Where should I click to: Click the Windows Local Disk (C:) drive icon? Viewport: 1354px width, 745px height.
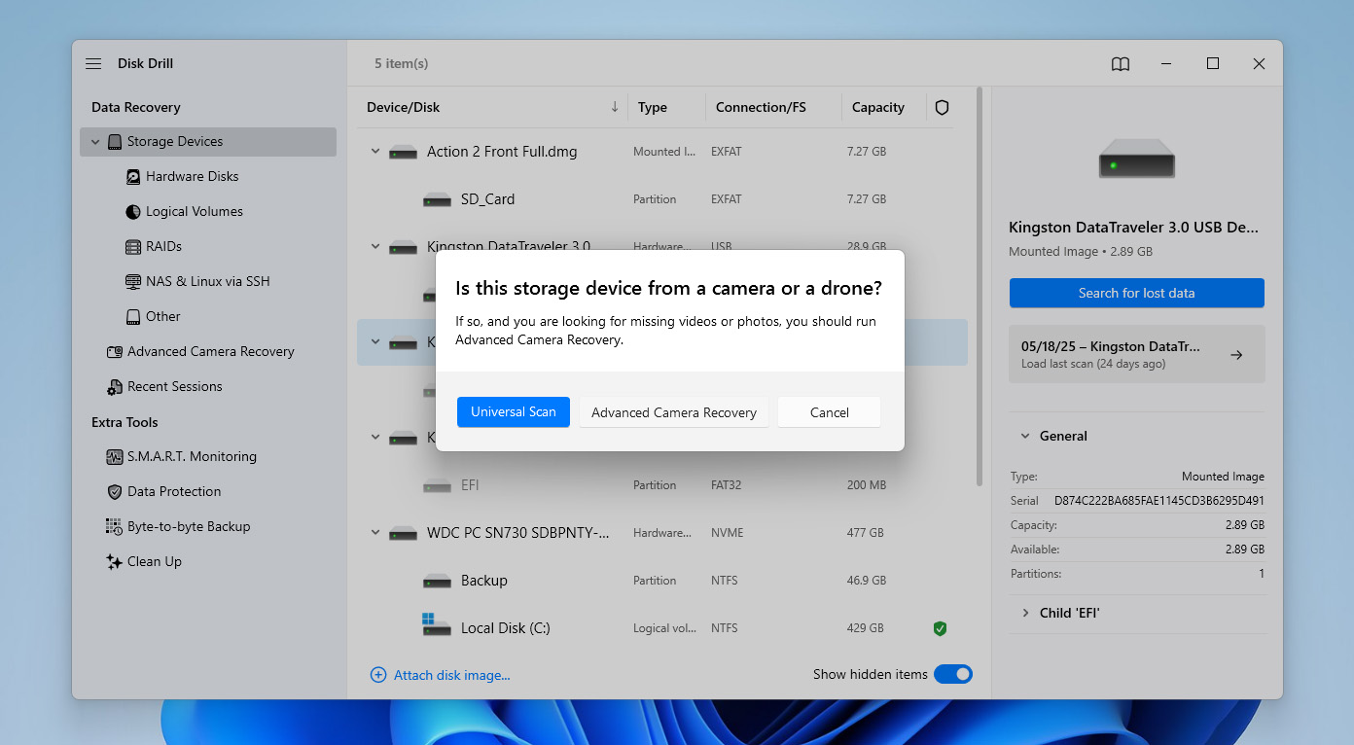point(437,625)
